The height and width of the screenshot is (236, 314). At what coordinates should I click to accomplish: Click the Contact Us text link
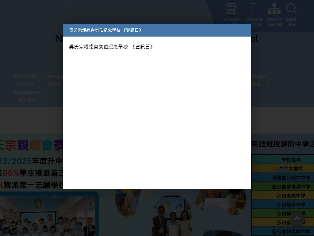click(x=254, y=19)
